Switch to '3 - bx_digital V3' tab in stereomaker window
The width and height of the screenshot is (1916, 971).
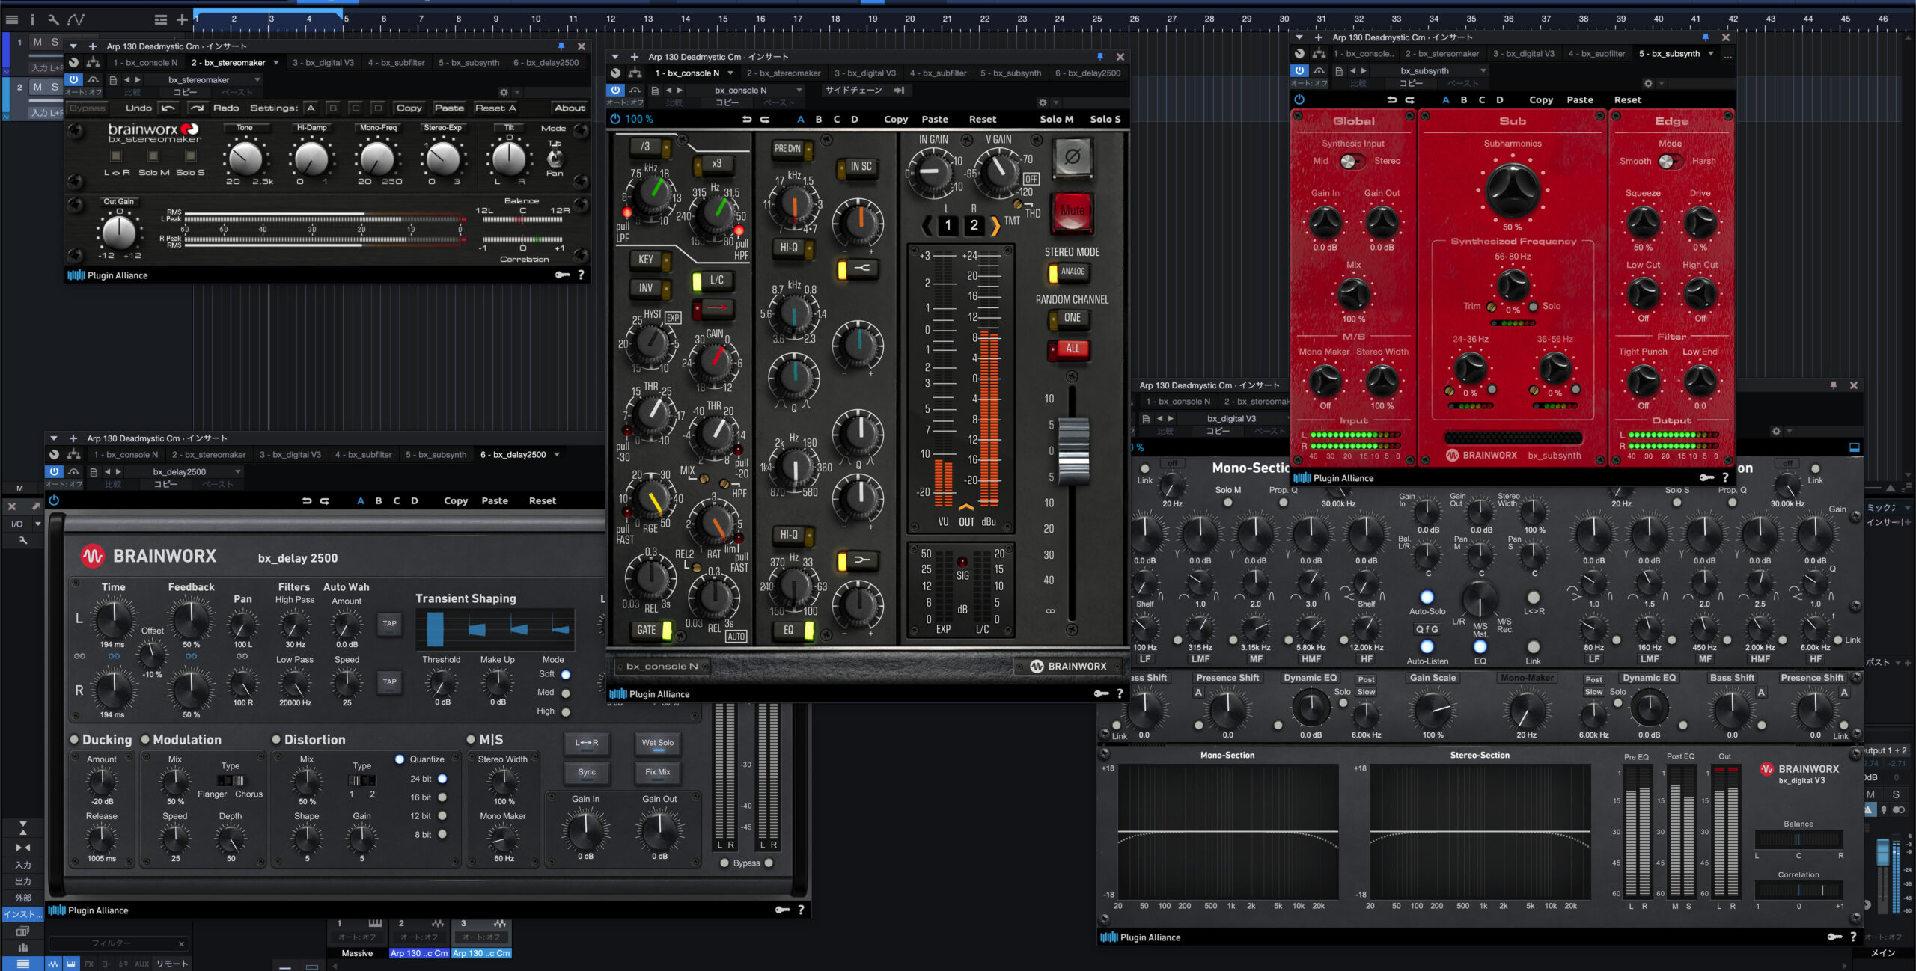point(323,63)
